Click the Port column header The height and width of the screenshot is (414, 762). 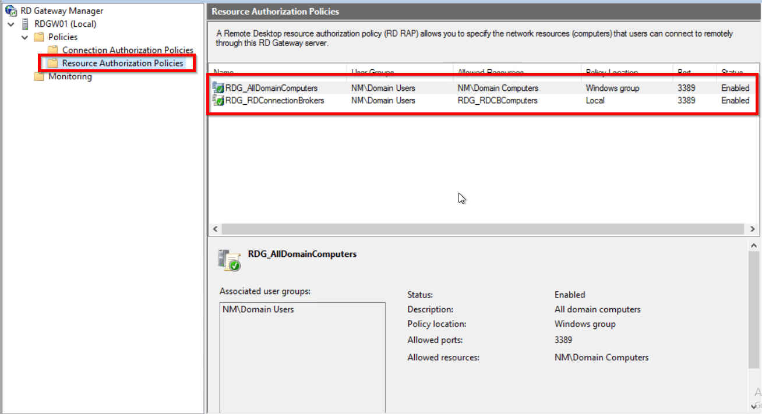(683, 72)
